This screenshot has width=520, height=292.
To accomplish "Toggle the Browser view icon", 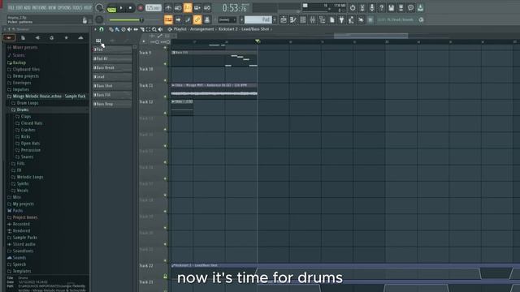I will click(x=322, y=19).
